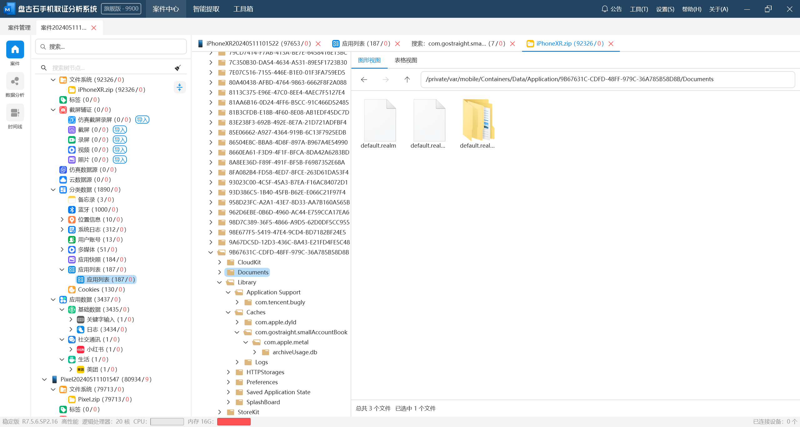
Task: Click the collapse-all icon beside iPhoneXR.zip
Action: [x=179, y=87]
